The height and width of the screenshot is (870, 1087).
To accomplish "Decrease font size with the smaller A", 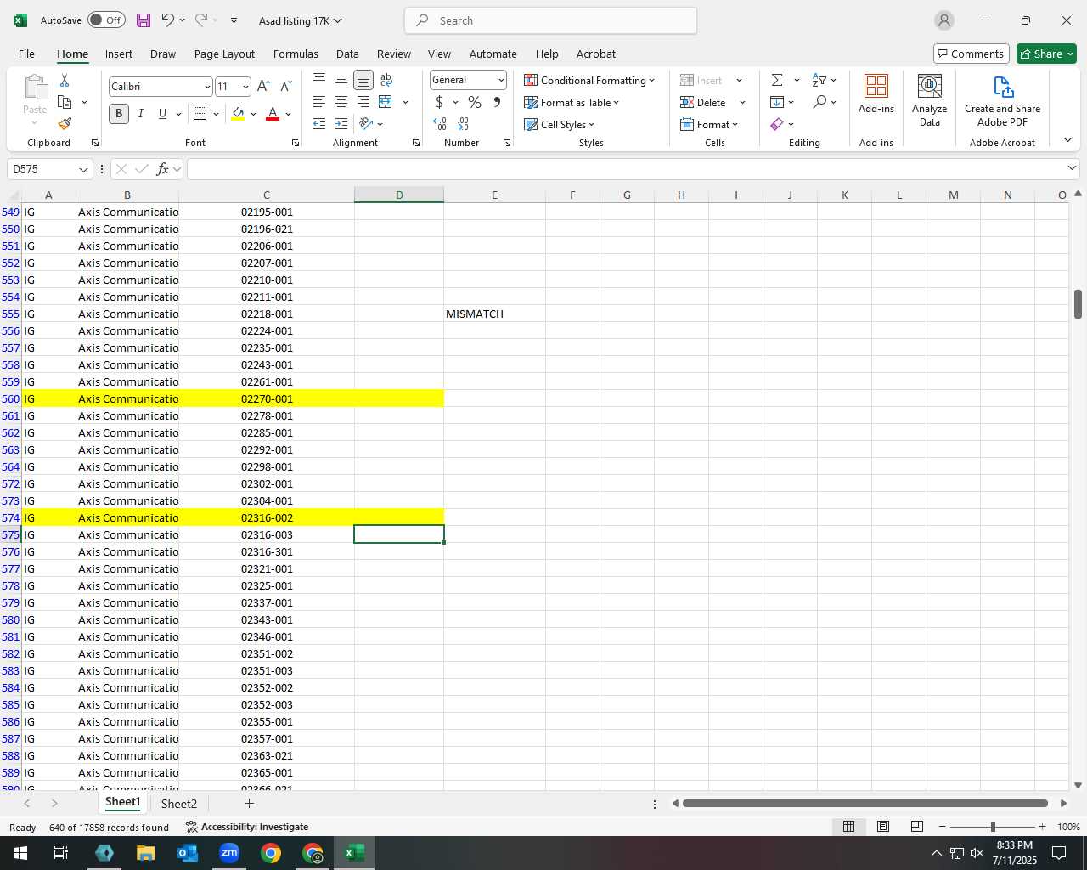I will pos(285,87).
